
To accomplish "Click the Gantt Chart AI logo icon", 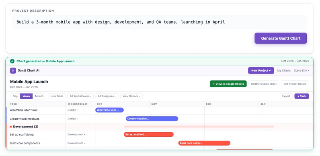I will [x=13, y=71].
